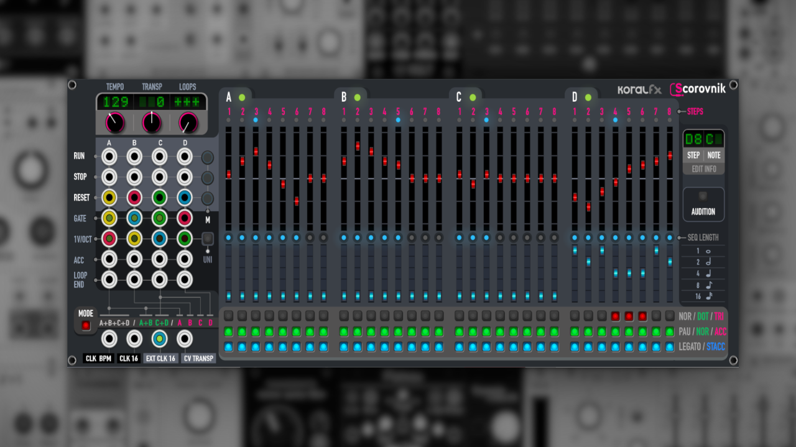Click the LOOP END jack for sequence C

coord(159,279)
